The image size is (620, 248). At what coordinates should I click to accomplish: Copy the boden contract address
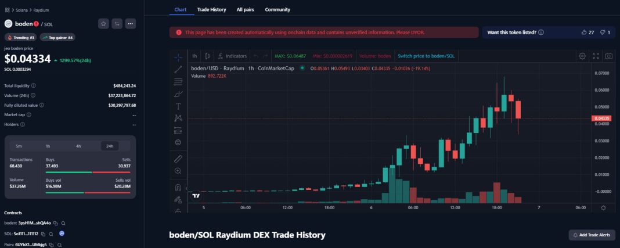click(56, 223)
